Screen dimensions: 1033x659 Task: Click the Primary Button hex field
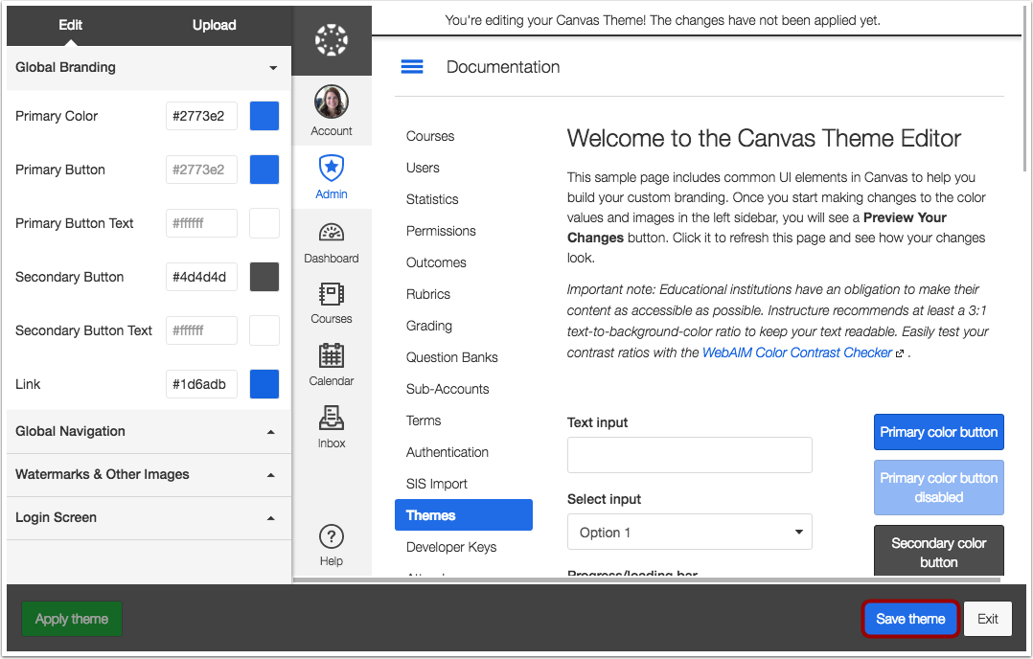click(x=201, y=170)
